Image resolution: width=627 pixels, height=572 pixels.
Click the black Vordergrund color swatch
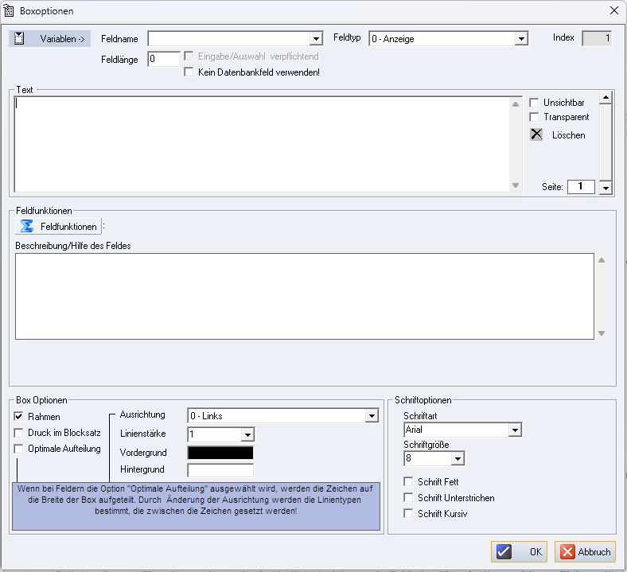click(220, 453)
